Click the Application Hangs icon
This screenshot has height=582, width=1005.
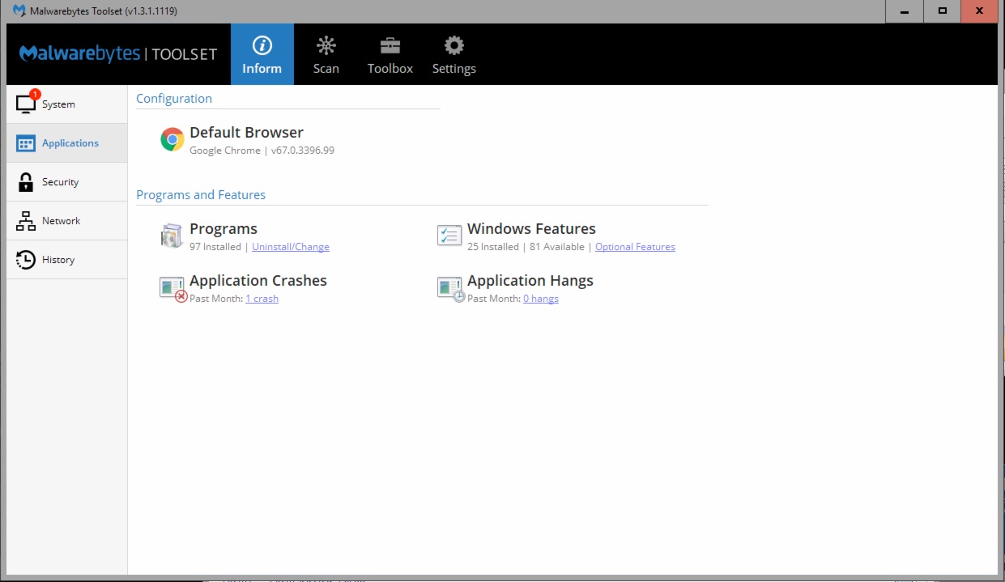pyautogui.click(x=449, y=288)
